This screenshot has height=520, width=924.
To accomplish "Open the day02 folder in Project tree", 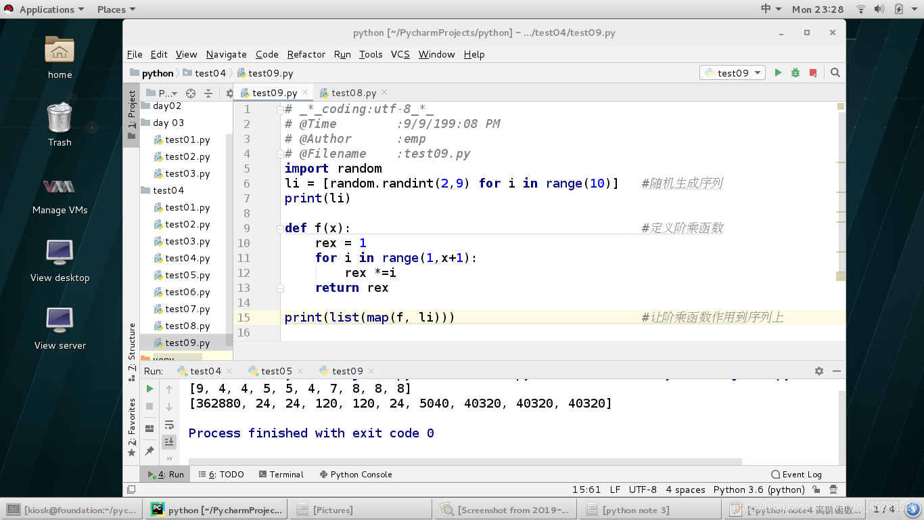I will pyautogui.click(x=161, y=106).
